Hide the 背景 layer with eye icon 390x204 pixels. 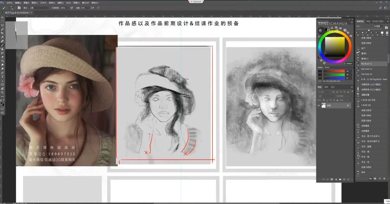coord(319,106)
